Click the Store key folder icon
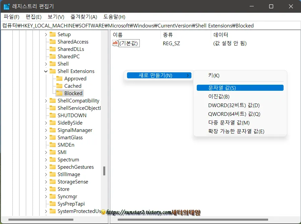Image resolution: width=301 pixels, height=224 pixels. pyautogui.click(x=52, y=189)
